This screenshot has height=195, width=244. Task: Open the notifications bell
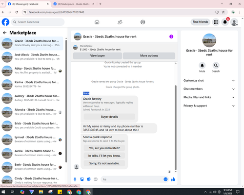[225, 22]
